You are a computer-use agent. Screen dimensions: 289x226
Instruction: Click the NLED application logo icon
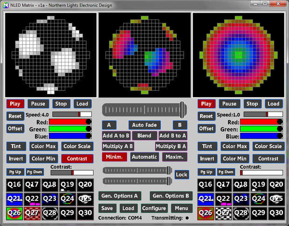click(x=6, y=5)
